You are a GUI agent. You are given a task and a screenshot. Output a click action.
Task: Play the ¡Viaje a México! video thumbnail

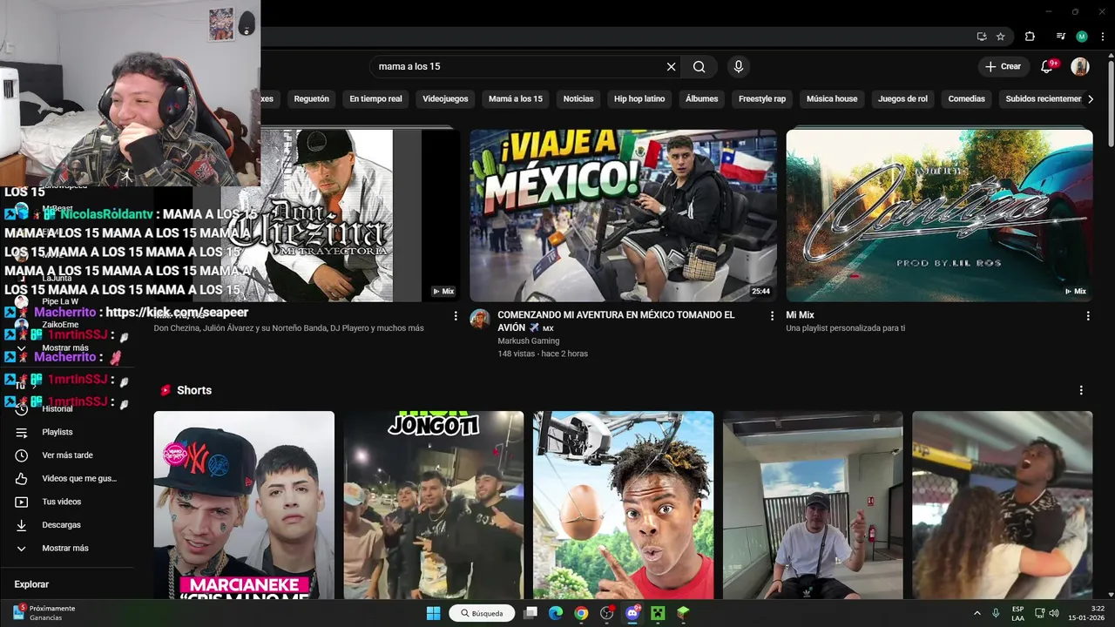coord(623,216)
